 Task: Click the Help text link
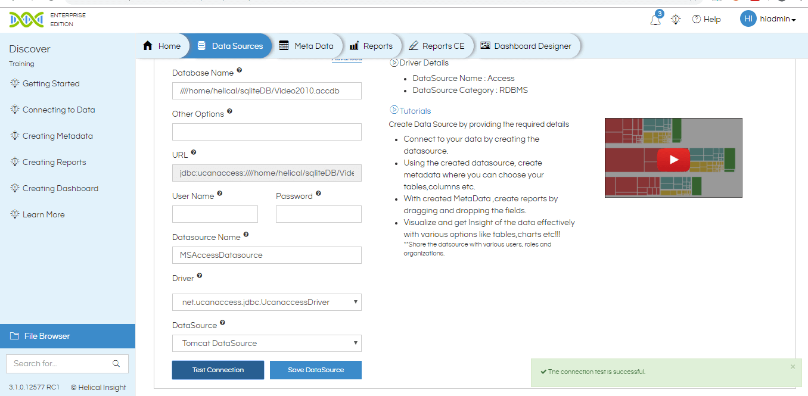point(712,19)
